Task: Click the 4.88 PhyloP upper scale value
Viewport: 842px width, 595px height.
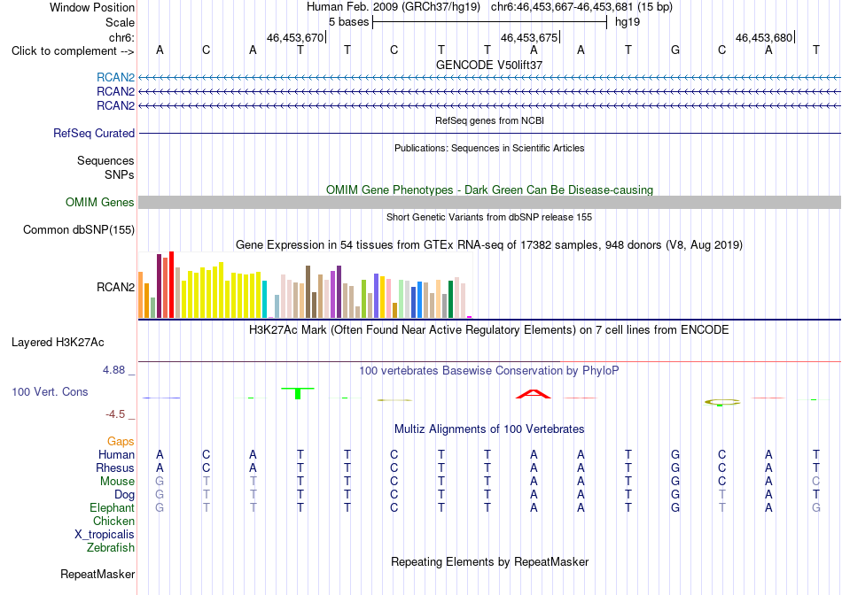Action: click(113, 370)
